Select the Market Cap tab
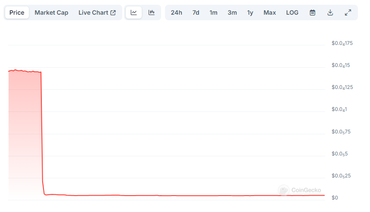Image resolution: width=370 pixels, height=212 pixels. tap(51, 13)
